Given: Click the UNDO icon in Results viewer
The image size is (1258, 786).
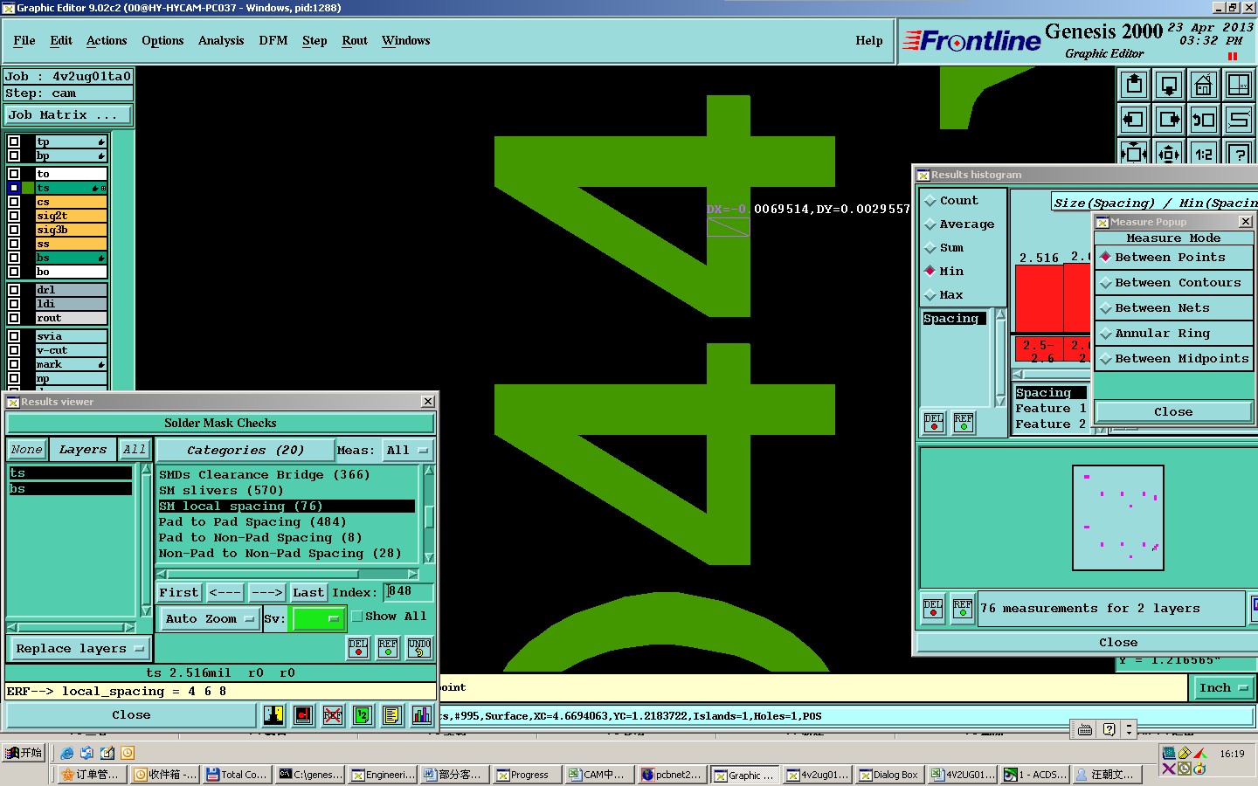Looking at the screenshot, I should click(419, 648).
